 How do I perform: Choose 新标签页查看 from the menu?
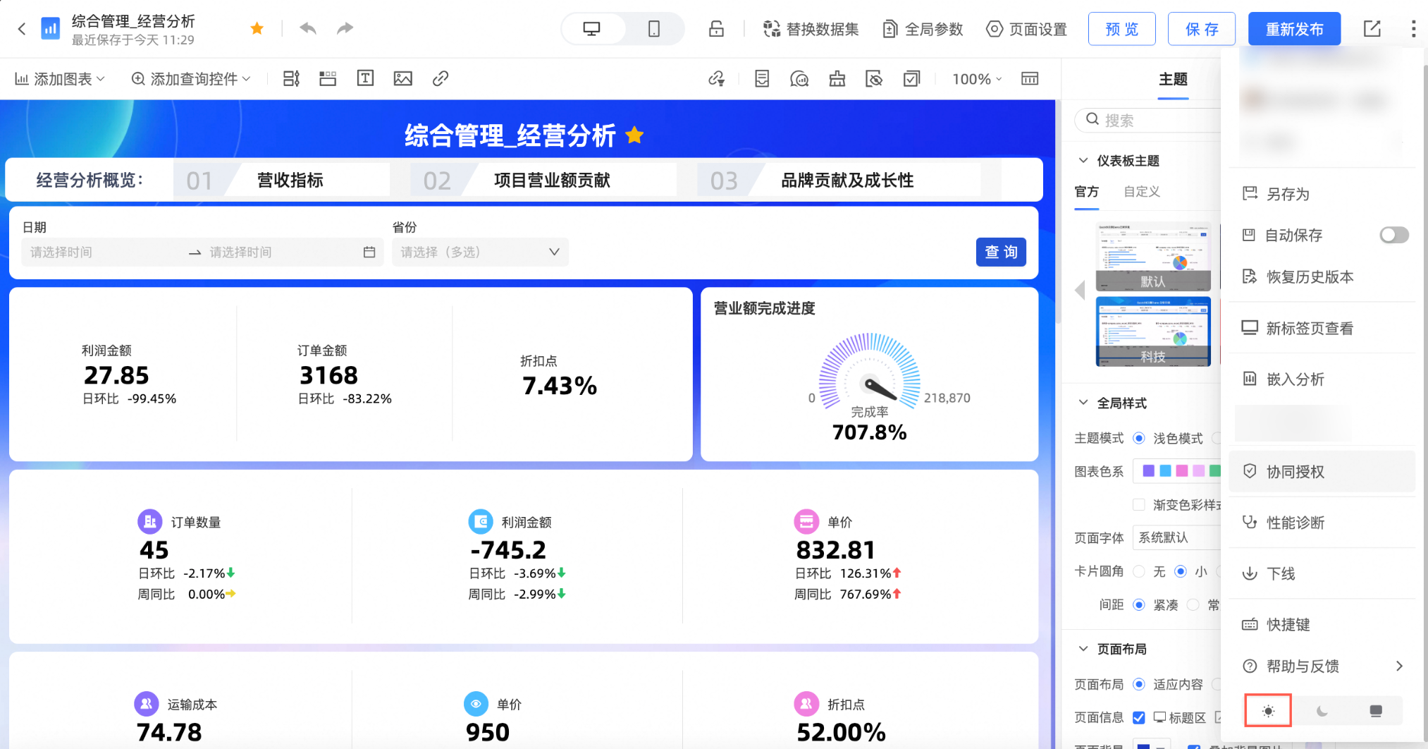click(1322, 328)
